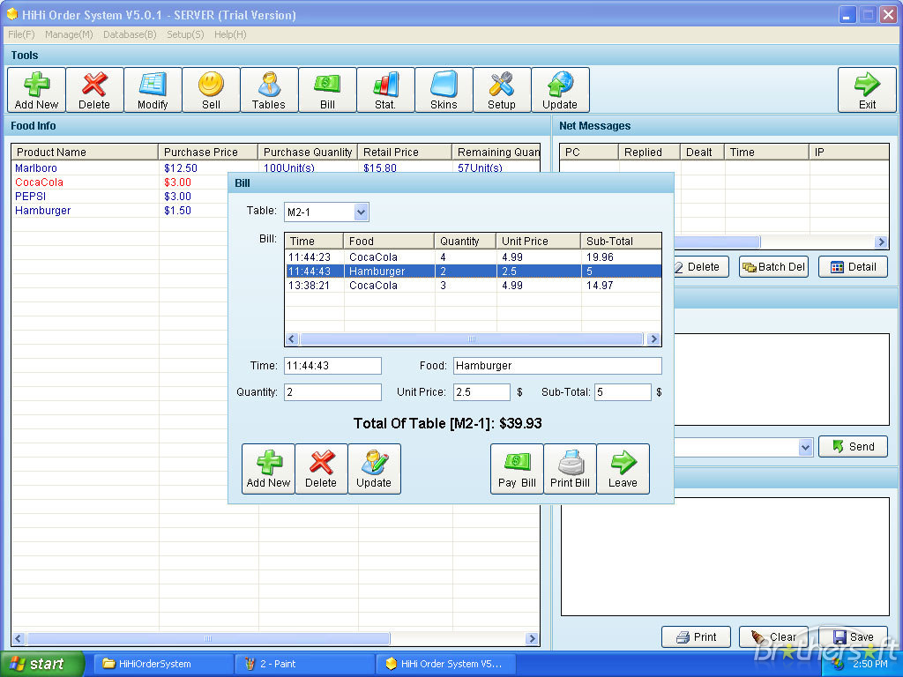Click Leave button in Bill dialog
Image resolution: width=903 pixels, height=677 pixels.
[x=623, y=469]
